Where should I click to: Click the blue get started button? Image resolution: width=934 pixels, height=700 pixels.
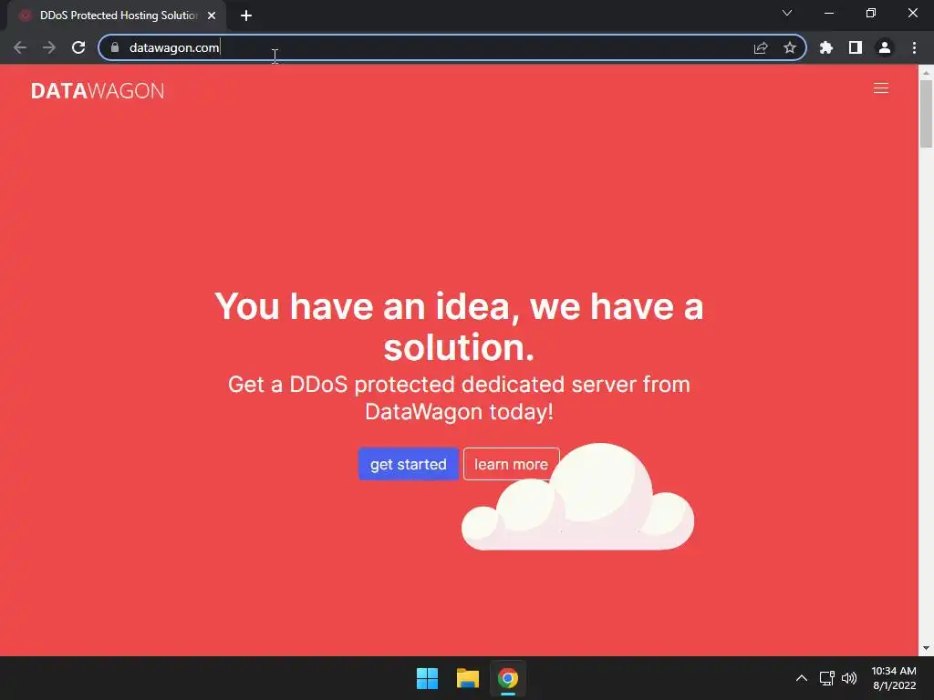[x=408, y=464]
